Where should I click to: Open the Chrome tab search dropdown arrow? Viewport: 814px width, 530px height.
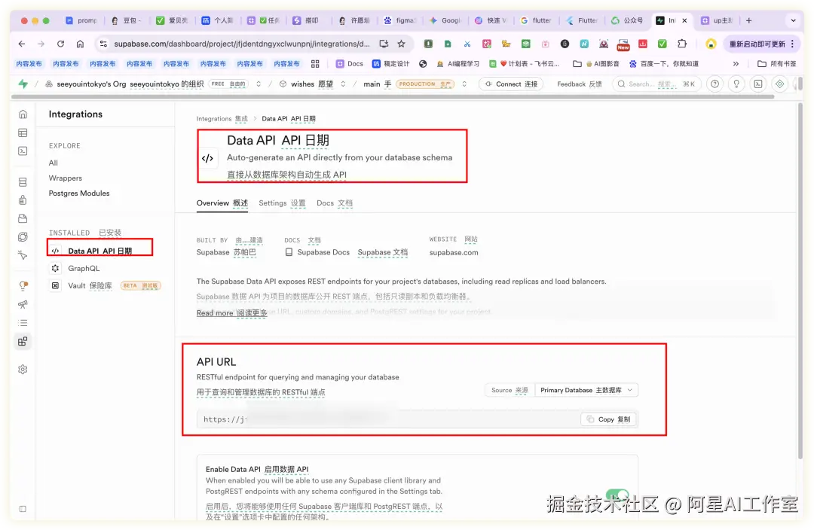[x=793, y=21]
